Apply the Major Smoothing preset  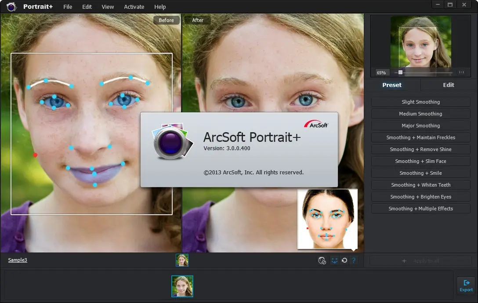click(421, 126)
